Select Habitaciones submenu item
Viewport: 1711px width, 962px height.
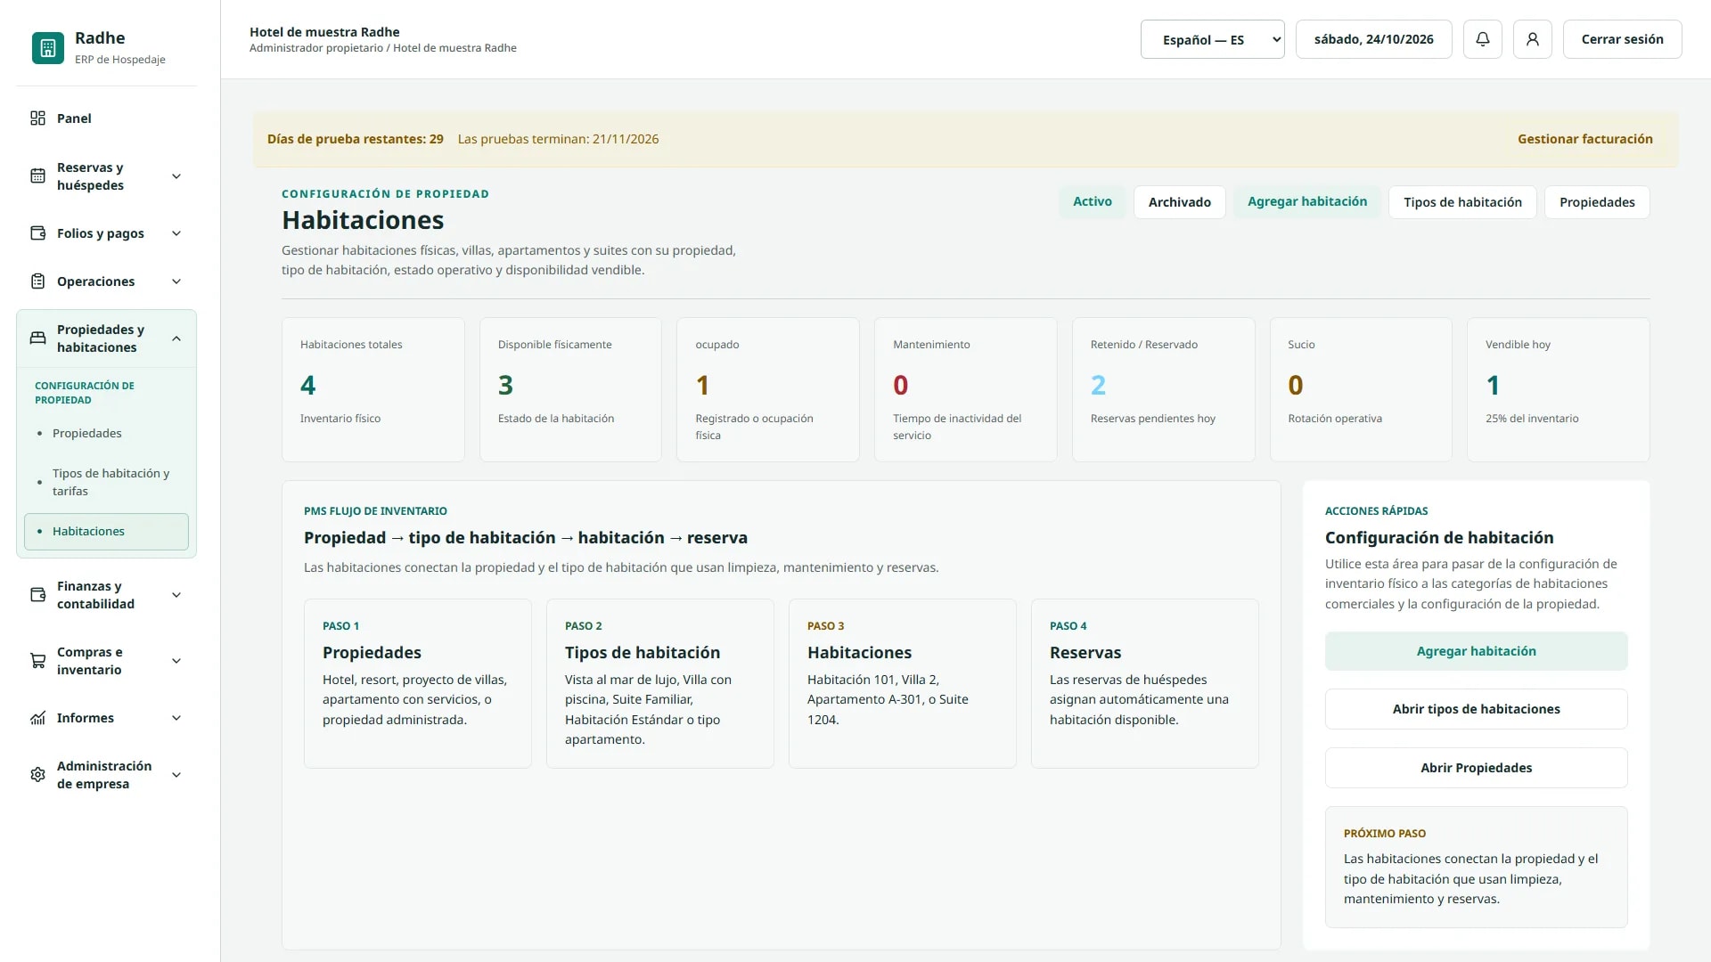pyautogui.click(x=106, y=532)
